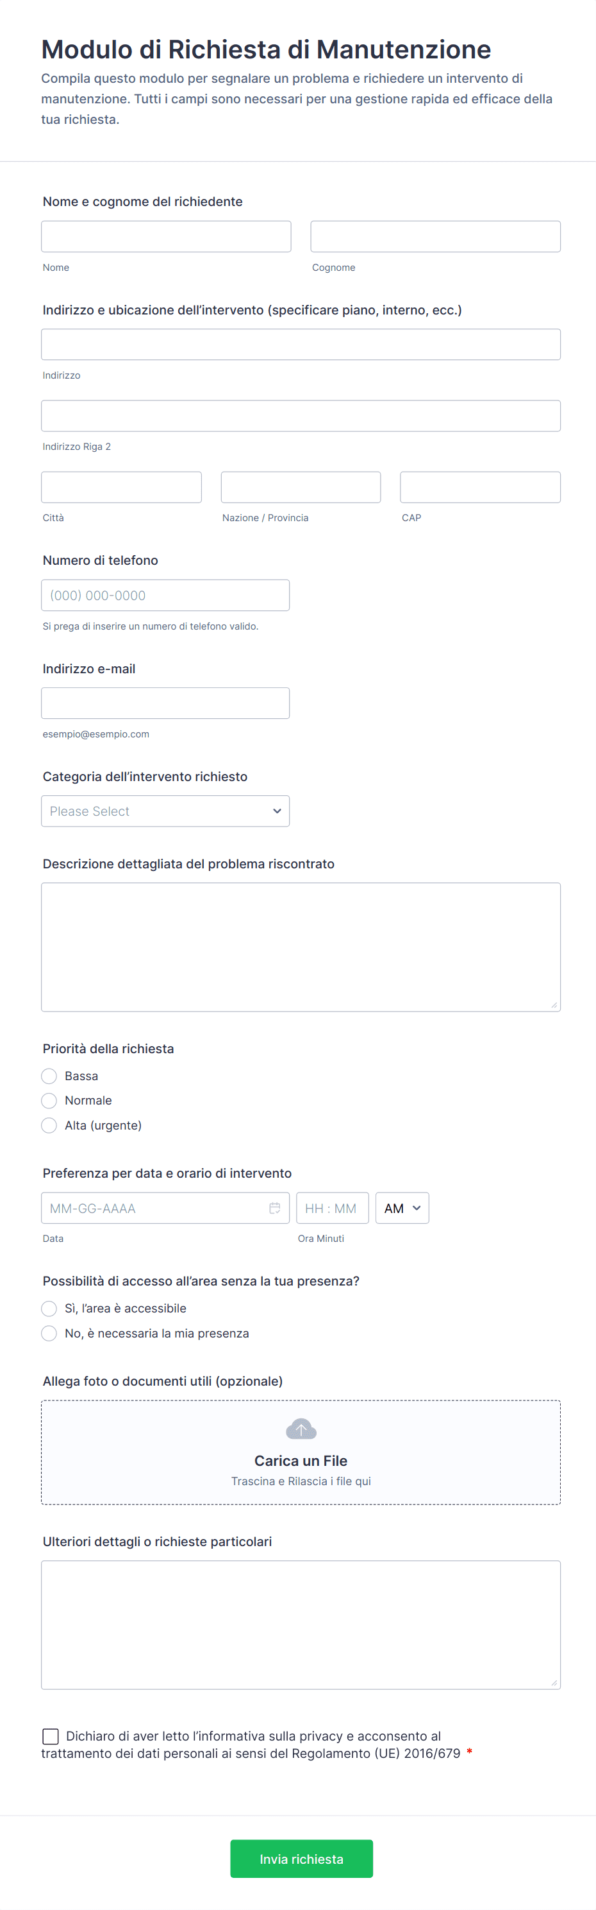Choose "Sì, l'area è accessibile" option
The height and width of the screenshot is (1910, 596).
pos(49,1308)
